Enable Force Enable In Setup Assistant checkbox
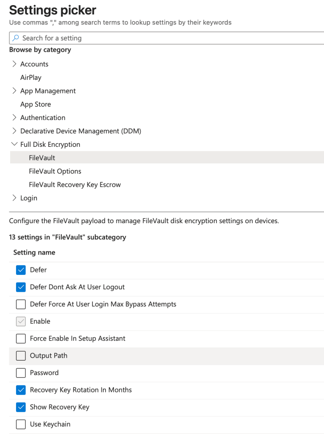This screenshot has height=434, width=324. pyautogui.click(x=20, y=339)
